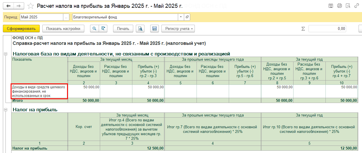Open period selection with ellipsis button

coord(66,17)
